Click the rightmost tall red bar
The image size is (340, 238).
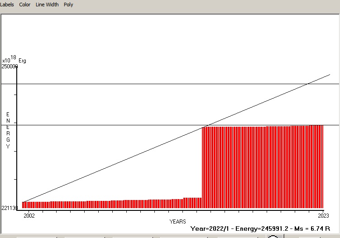[321, 167]
